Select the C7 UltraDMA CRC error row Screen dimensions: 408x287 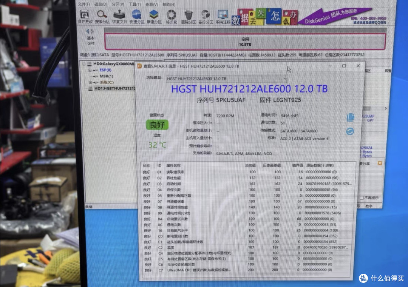247,270
